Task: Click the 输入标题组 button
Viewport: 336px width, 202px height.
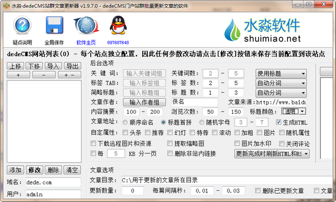Action: (144, 93)
